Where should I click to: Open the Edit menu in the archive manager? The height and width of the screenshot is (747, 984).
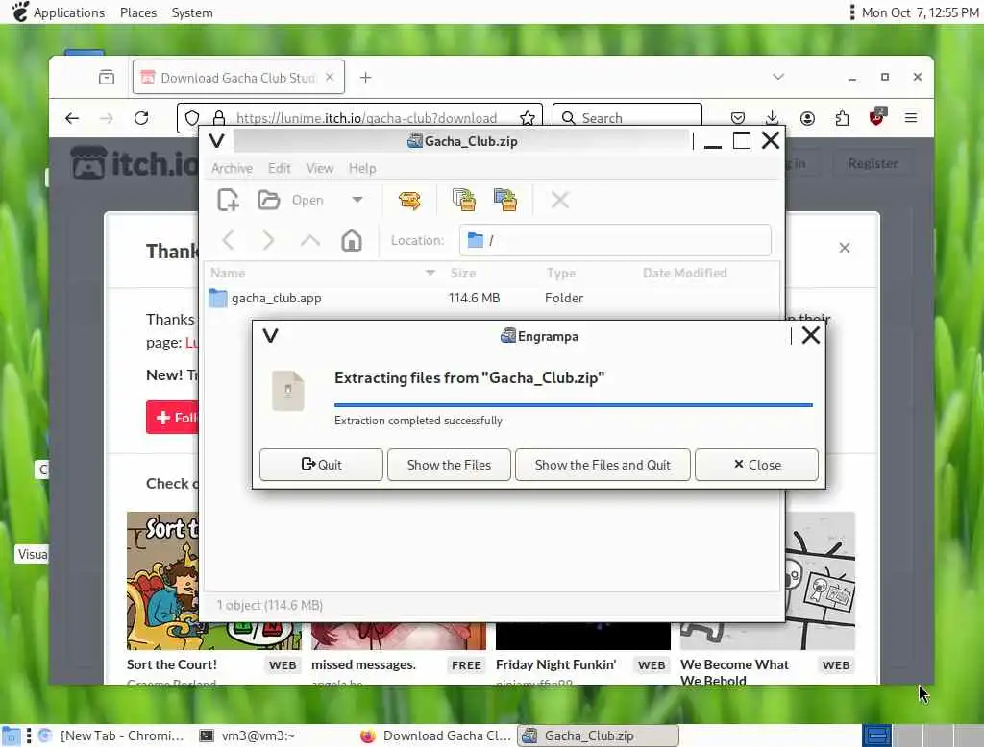click(x=280, y=168)
